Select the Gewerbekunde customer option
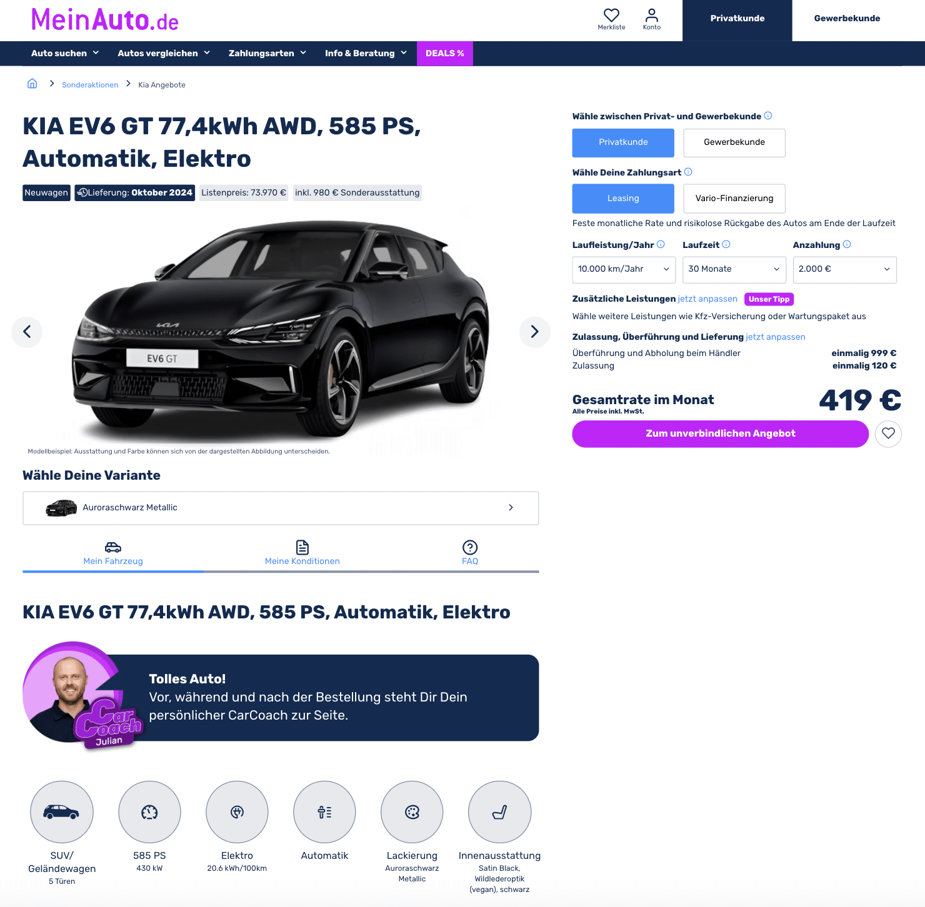The height and width of the screenshot is (907, 925). click(734, 142)
